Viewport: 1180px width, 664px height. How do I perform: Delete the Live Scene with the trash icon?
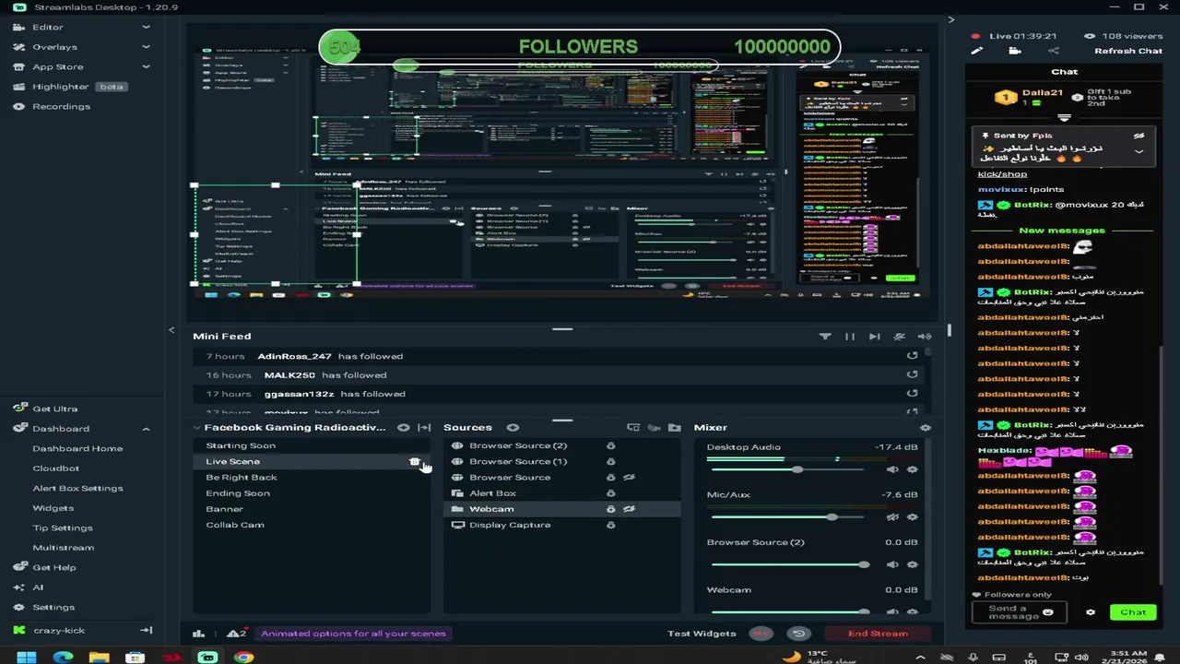(414, 462)
